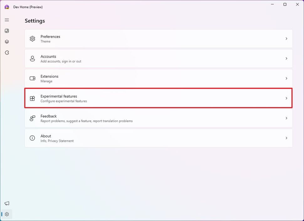Open Machine configuration stack icon
The image size is (304, 221).
[x=7, y=42]
